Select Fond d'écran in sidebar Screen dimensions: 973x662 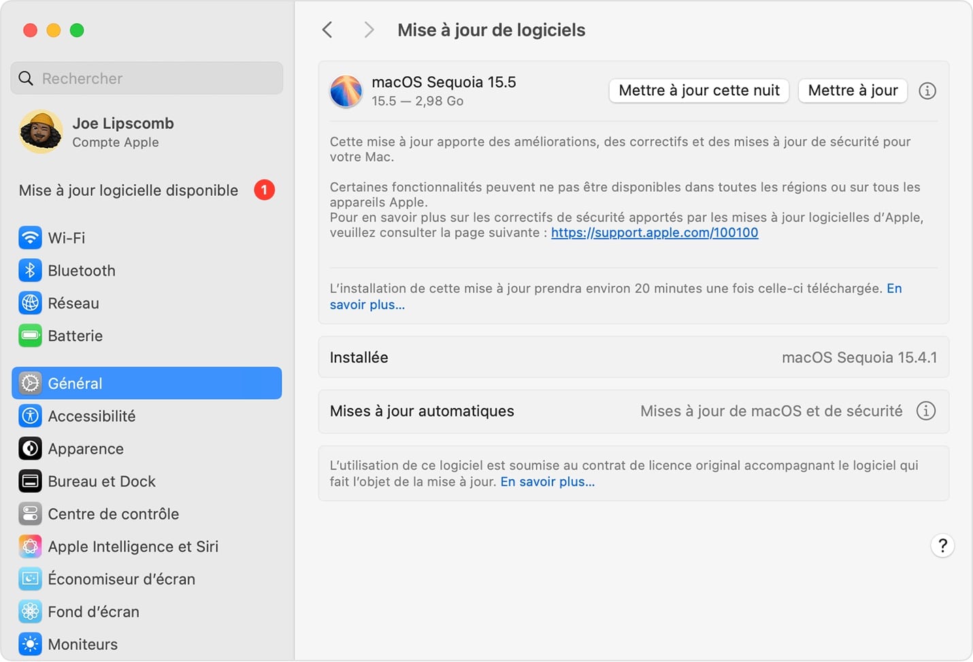click(x=147, y=612)
